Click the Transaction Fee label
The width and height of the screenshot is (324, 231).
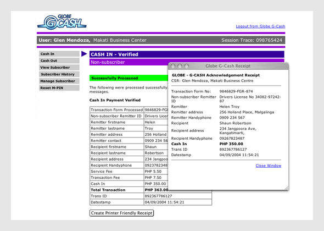105,178
